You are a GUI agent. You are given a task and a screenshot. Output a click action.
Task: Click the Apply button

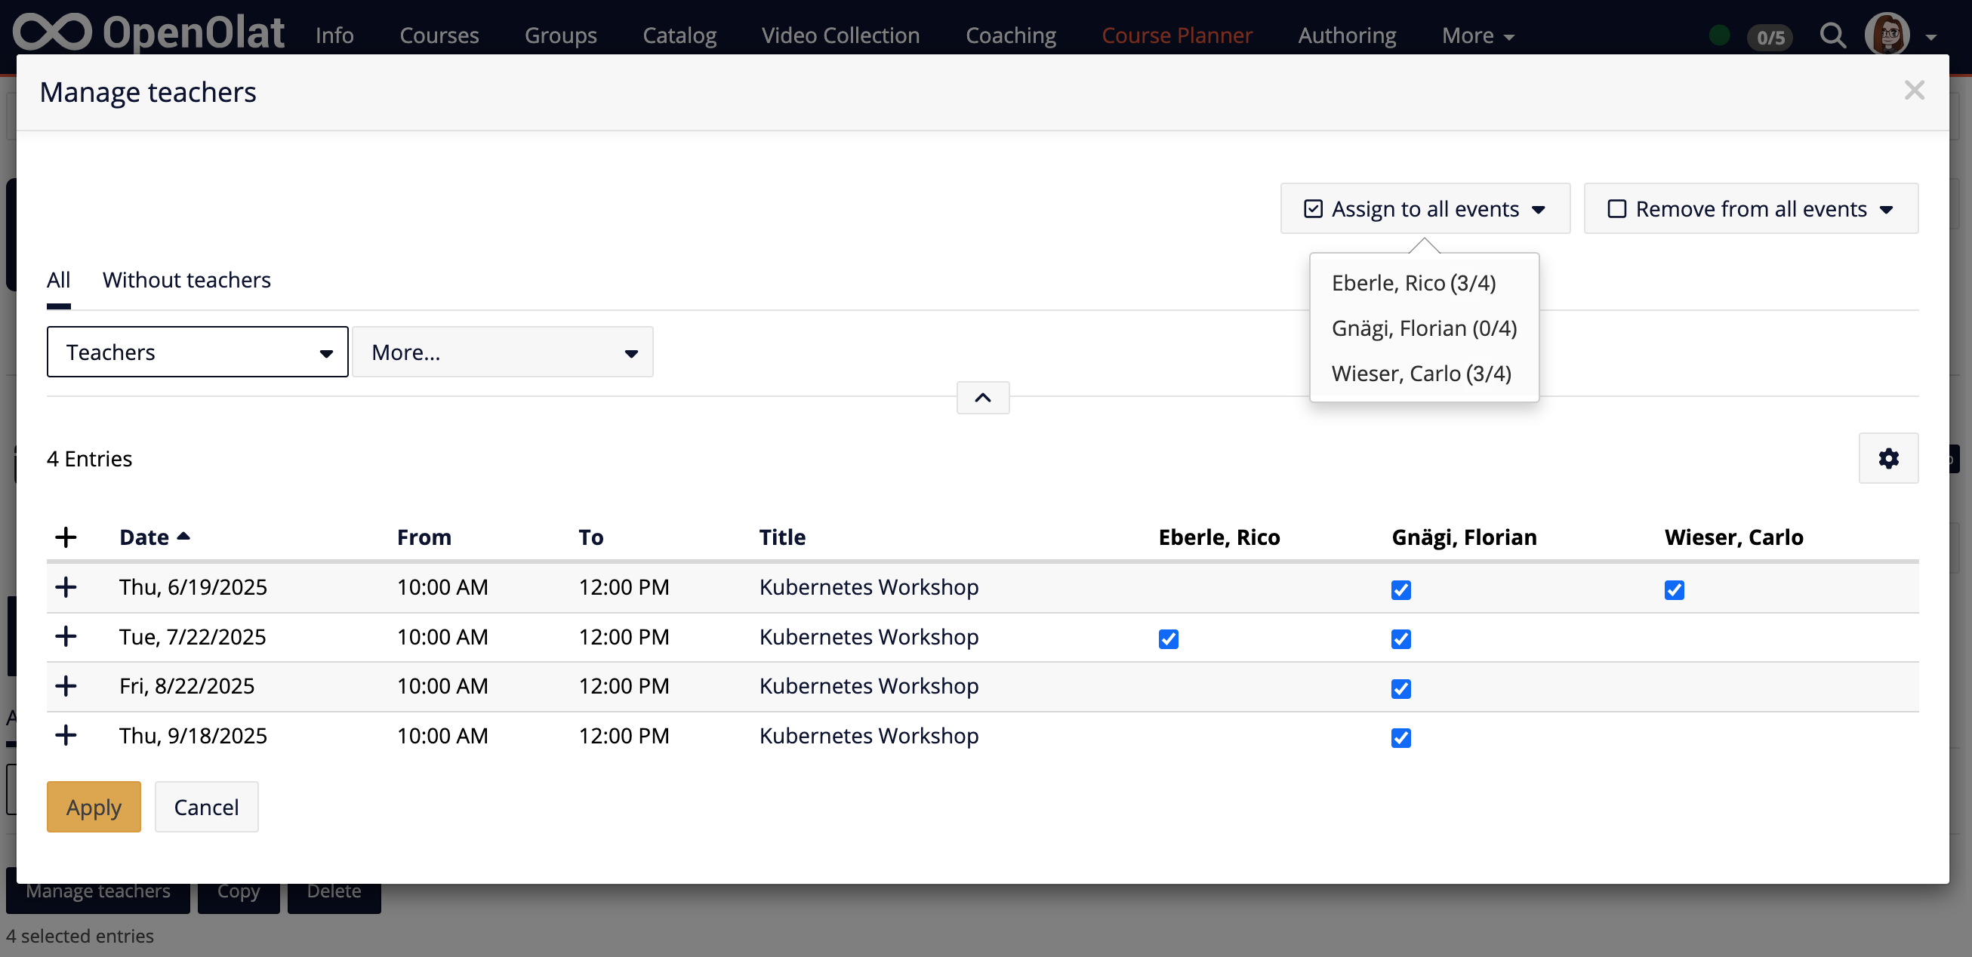tap(94, 806)
